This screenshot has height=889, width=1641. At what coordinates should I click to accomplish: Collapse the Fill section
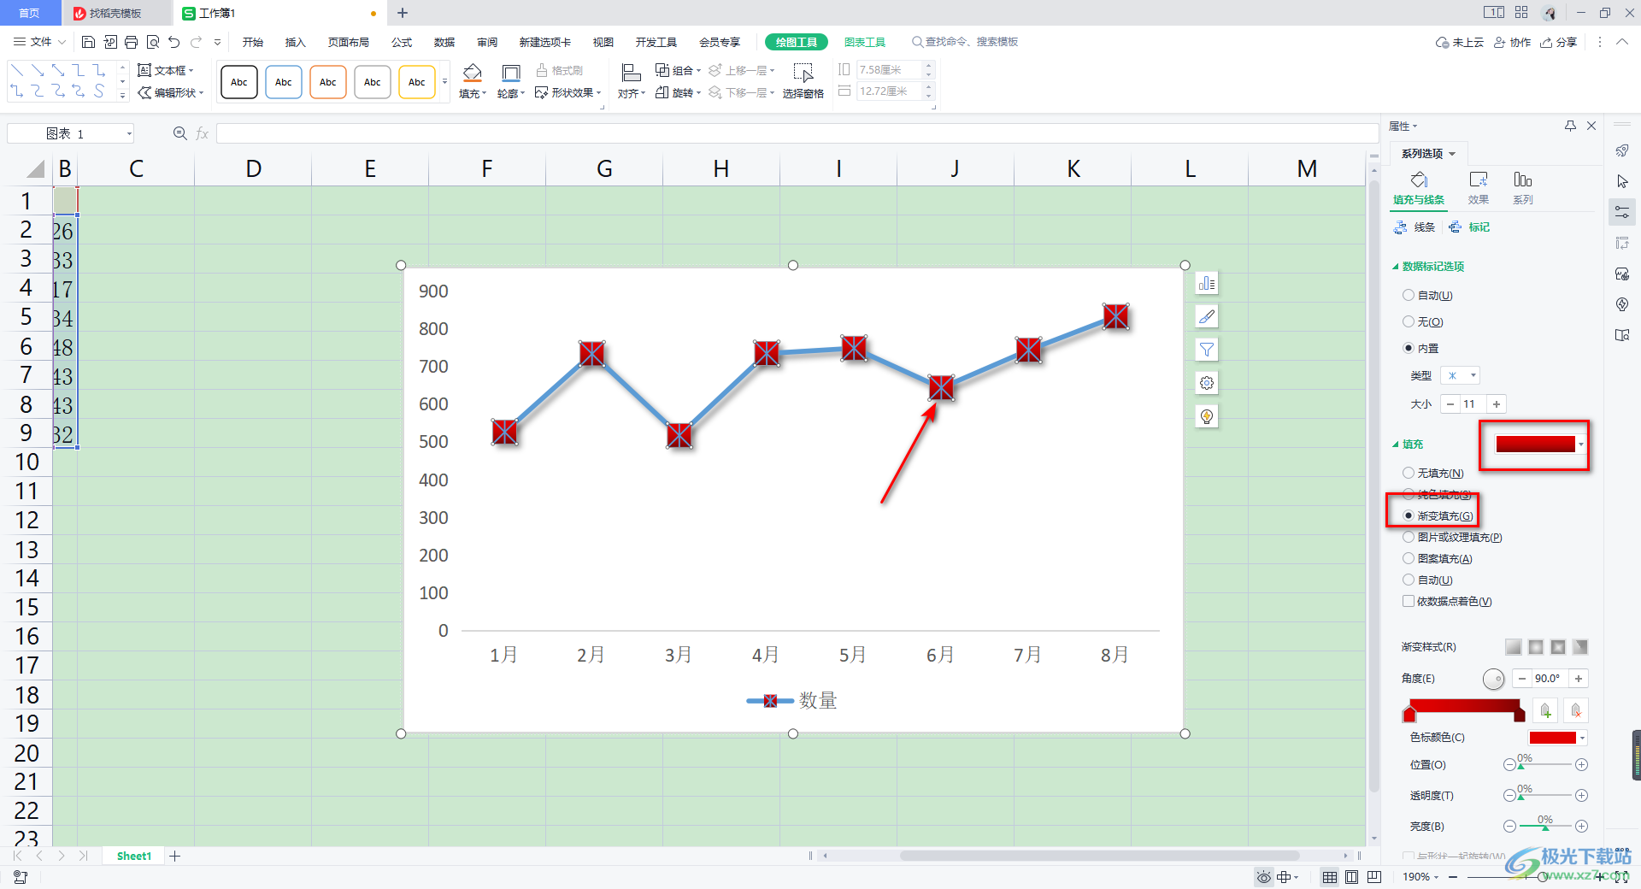point(1396,444)
